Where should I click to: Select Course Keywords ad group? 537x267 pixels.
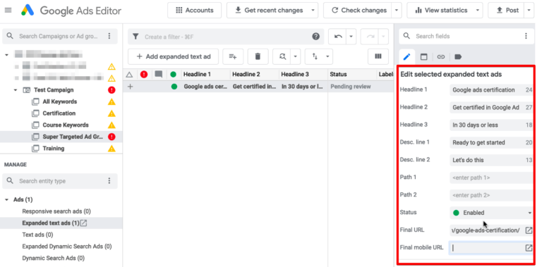click(x=66, y=125)
